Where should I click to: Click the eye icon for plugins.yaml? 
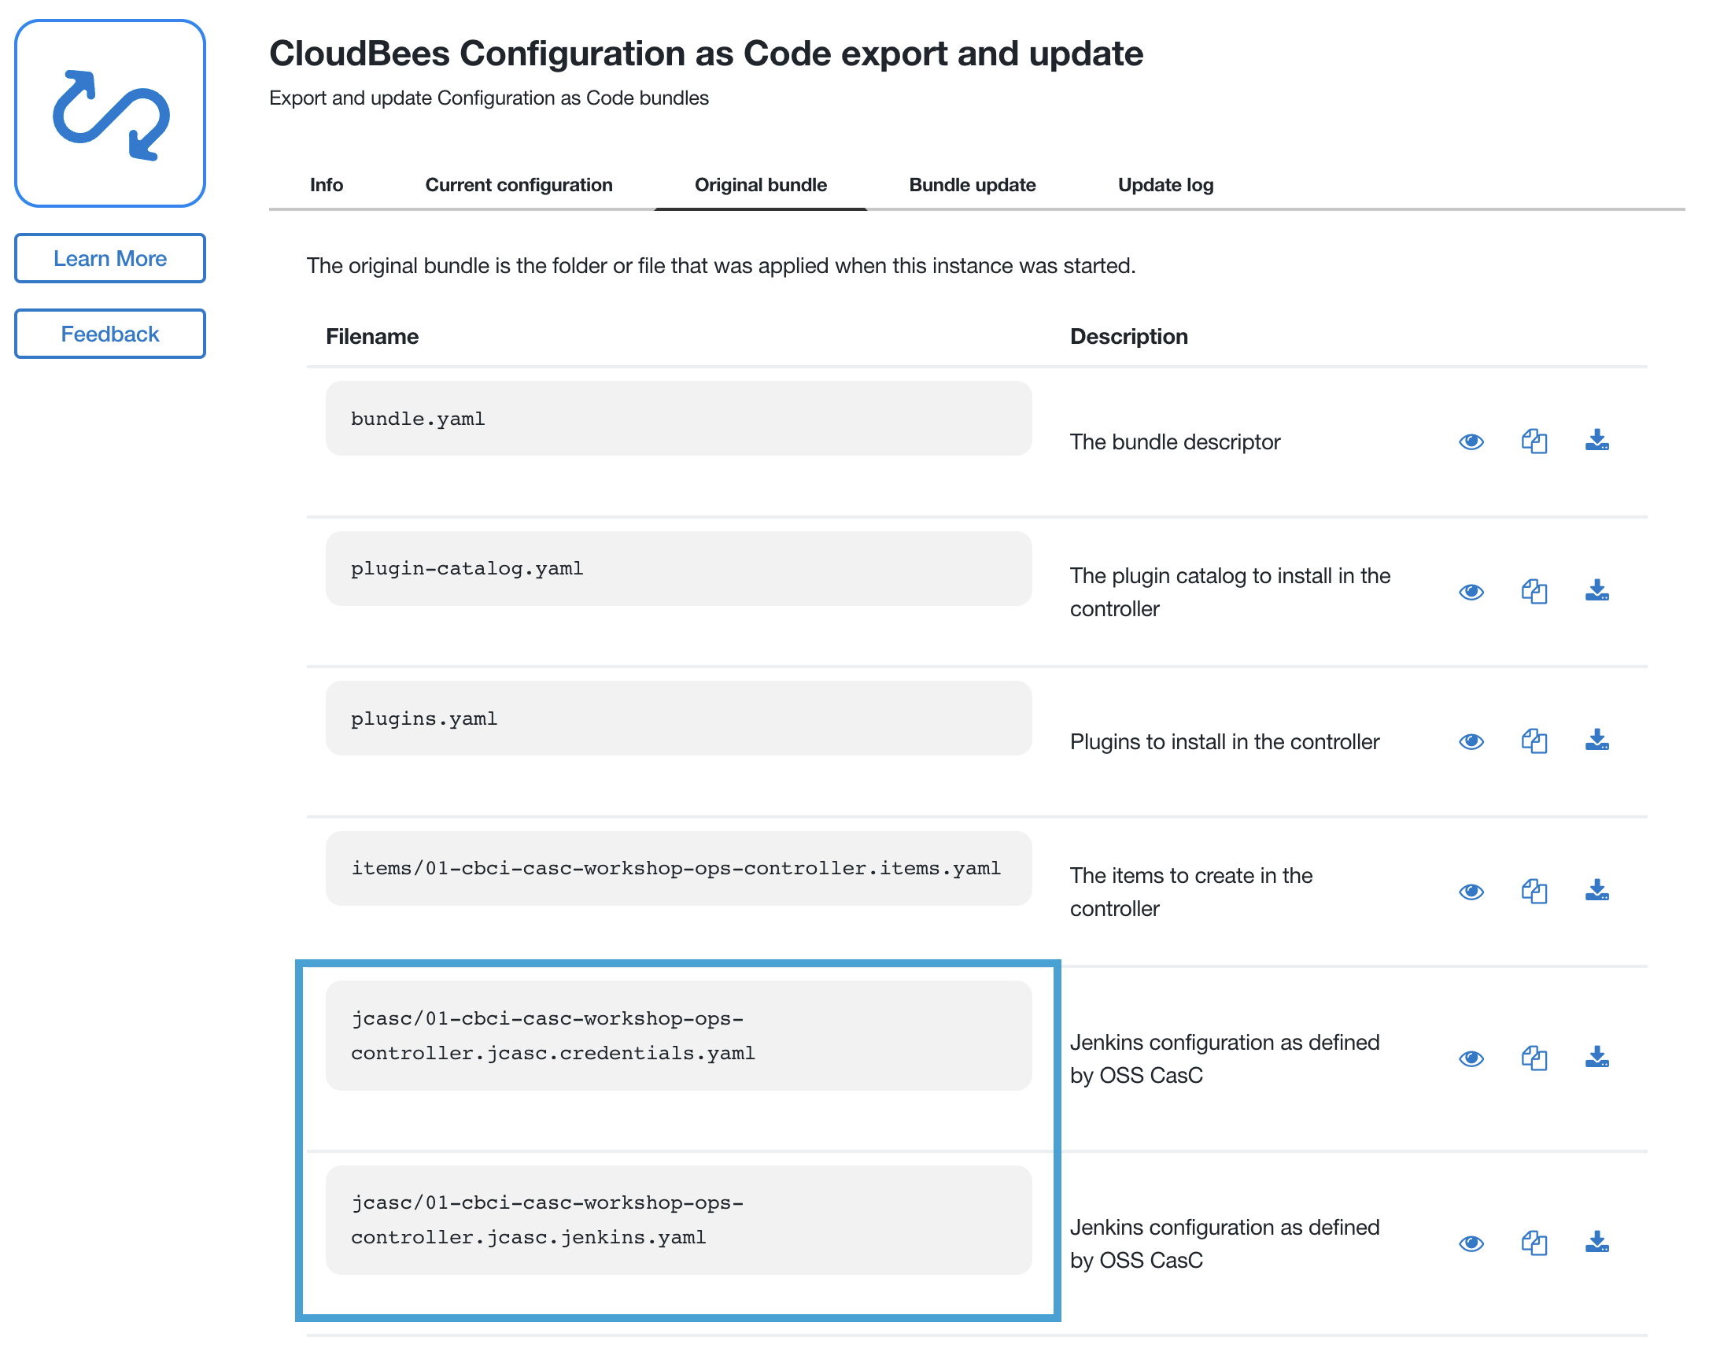click(x=1471, y=740)
